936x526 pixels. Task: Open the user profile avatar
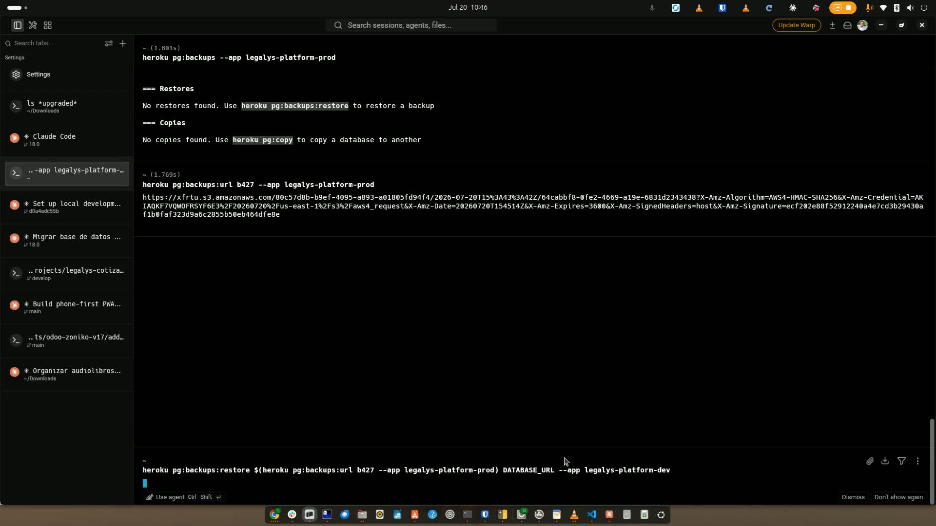(862, 25)
